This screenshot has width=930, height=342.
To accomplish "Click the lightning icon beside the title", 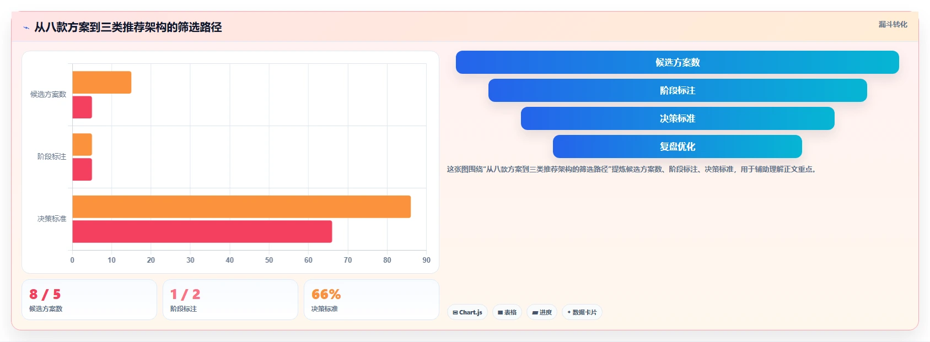I will (26, 28).
